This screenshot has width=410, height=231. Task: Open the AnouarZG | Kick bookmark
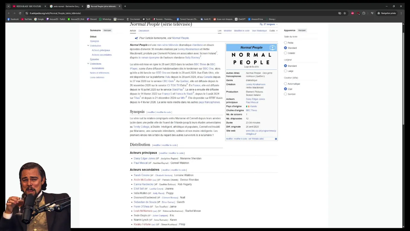76,19
